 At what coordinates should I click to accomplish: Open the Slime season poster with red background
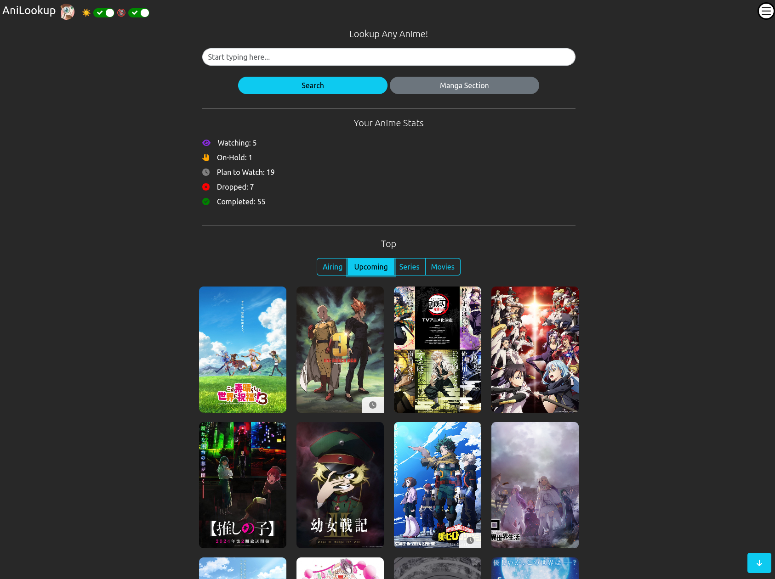click(535, 349)
